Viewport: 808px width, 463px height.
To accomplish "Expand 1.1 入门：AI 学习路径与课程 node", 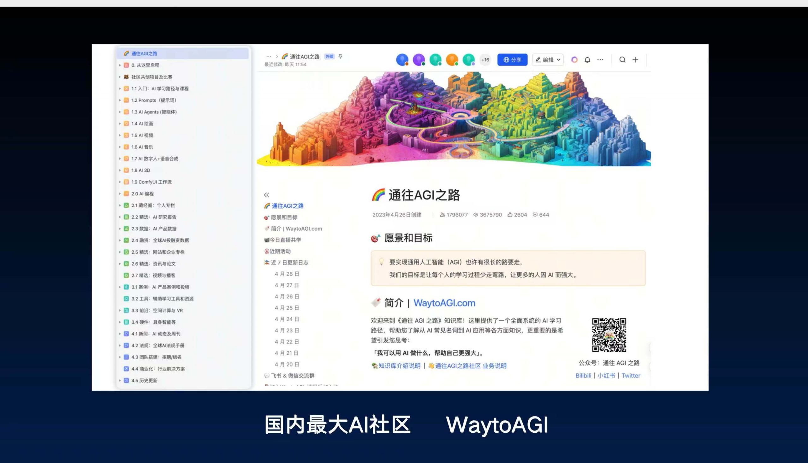I will [x=120, y=89].
